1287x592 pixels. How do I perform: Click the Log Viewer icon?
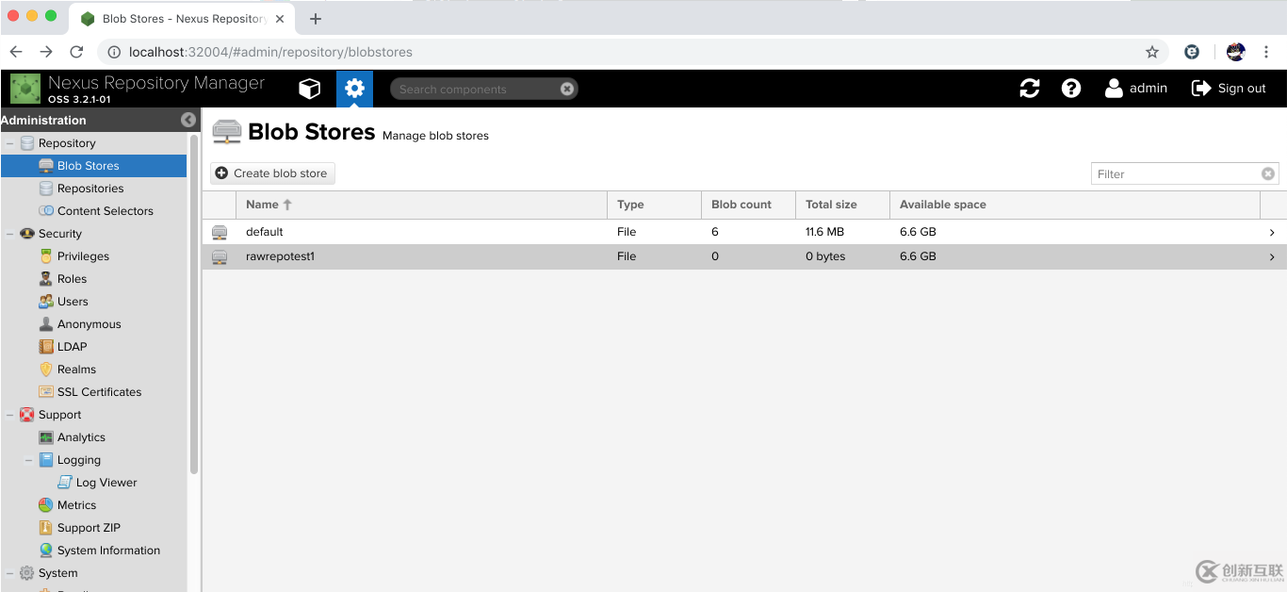[x=65, y=483]
